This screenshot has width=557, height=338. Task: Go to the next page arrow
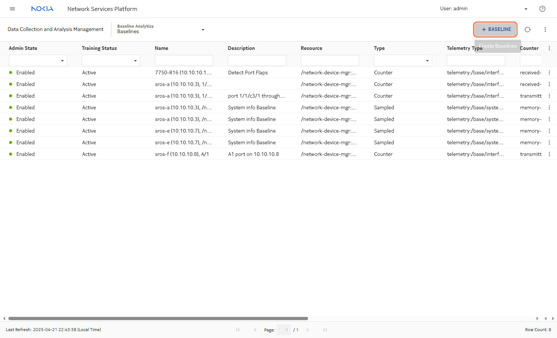tap(308, 330)
